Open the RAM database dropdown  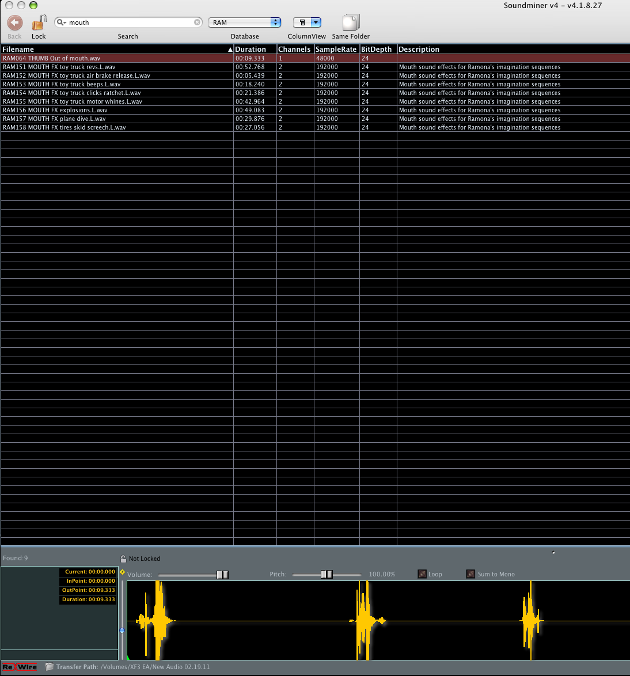point(245,22)
